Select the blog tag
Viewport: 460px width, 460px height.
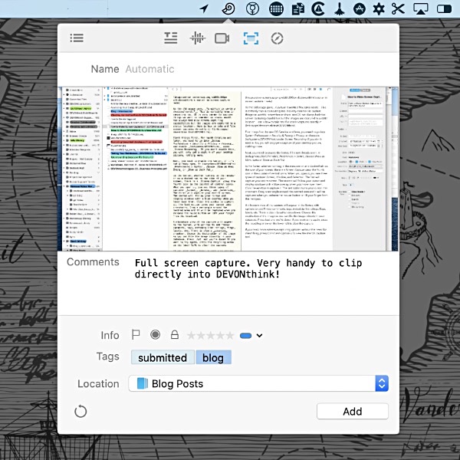pyautogui.click(x=213, y=357)
